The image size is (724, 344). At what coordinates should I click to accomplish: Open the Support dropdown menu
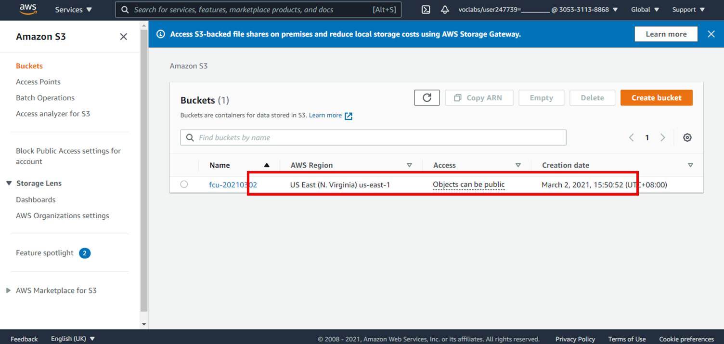coord(688,10)
